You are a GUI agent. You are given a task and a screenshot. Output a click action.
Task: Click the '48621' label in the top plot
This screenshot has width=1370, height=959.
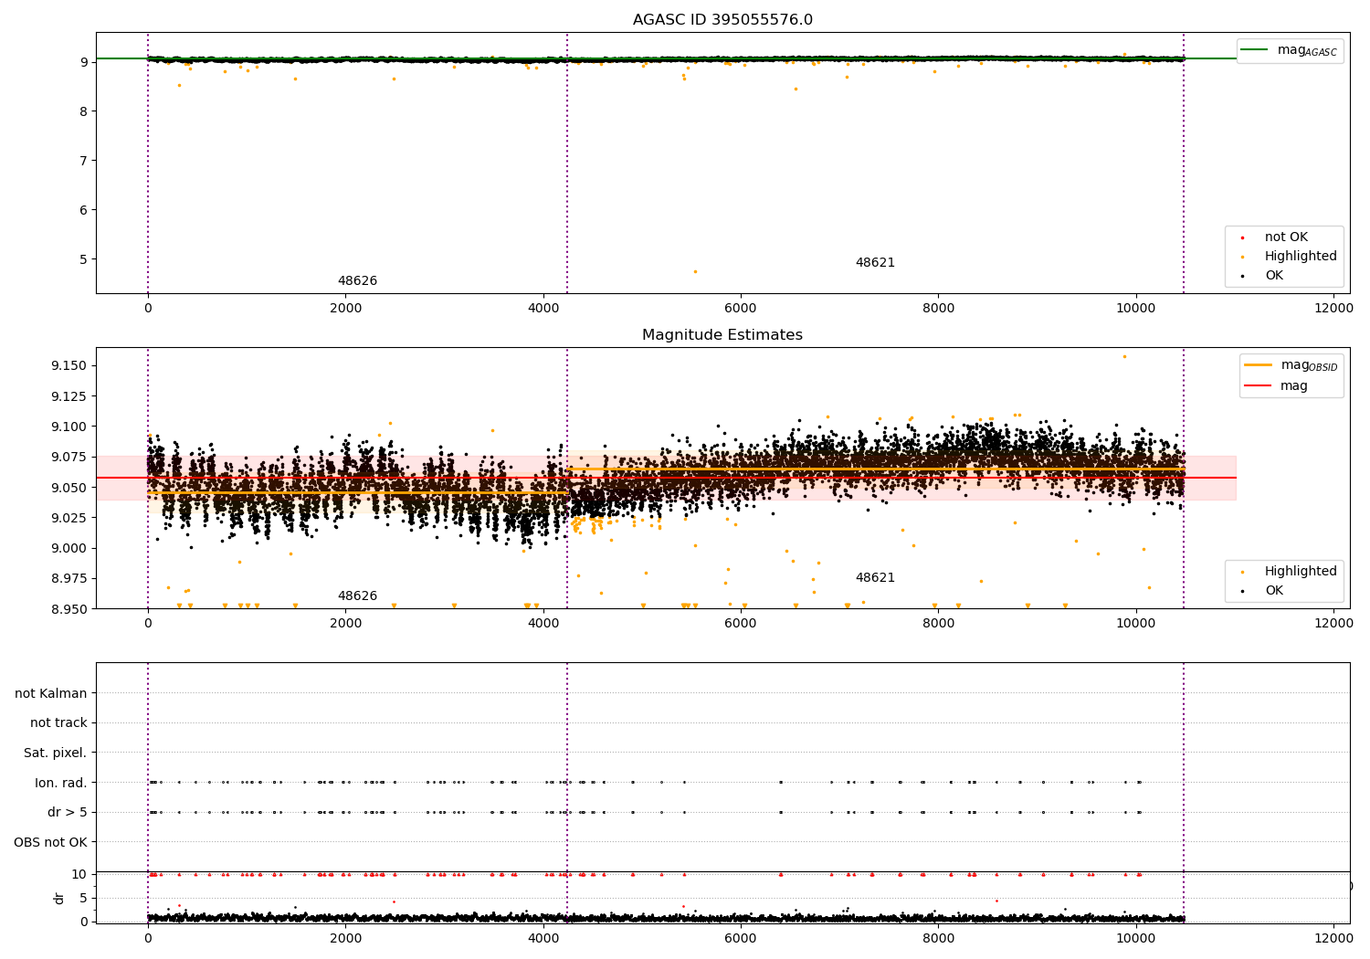pos(875,263)
